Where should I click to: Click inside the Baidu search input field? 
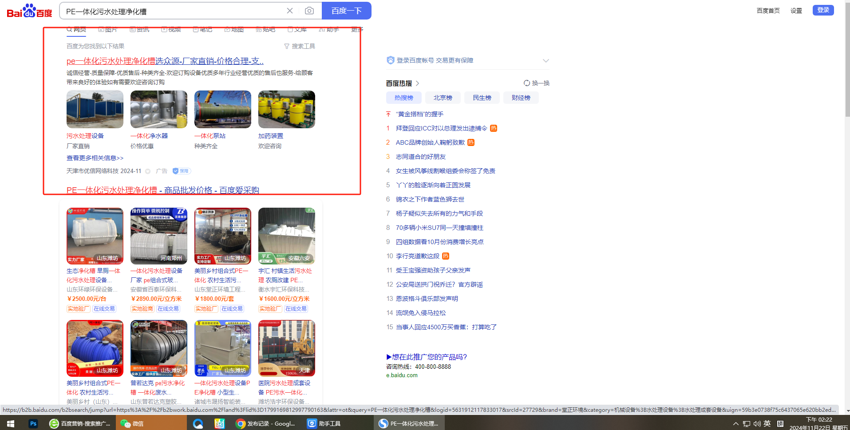coord(173,11)
